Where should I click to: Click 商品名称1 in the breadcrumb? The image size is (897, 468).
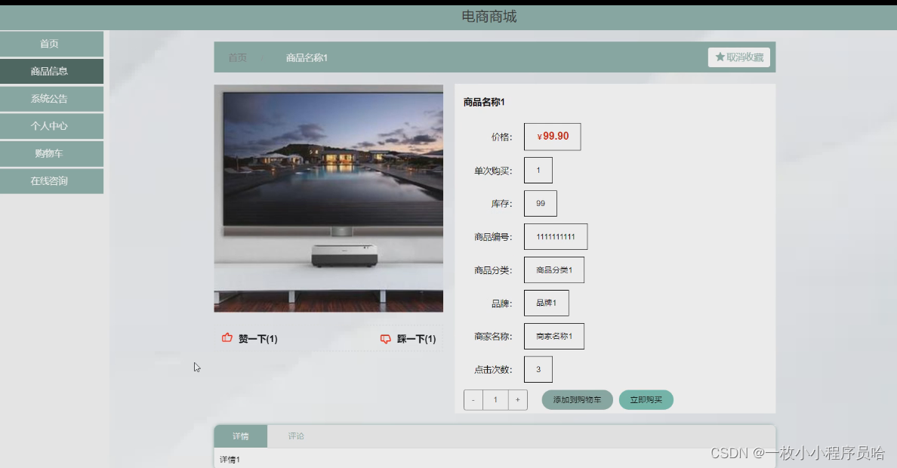[x=307, y=58]
